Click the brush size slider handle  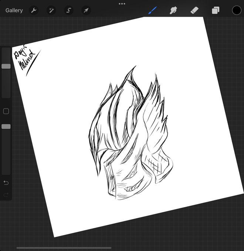6,66
